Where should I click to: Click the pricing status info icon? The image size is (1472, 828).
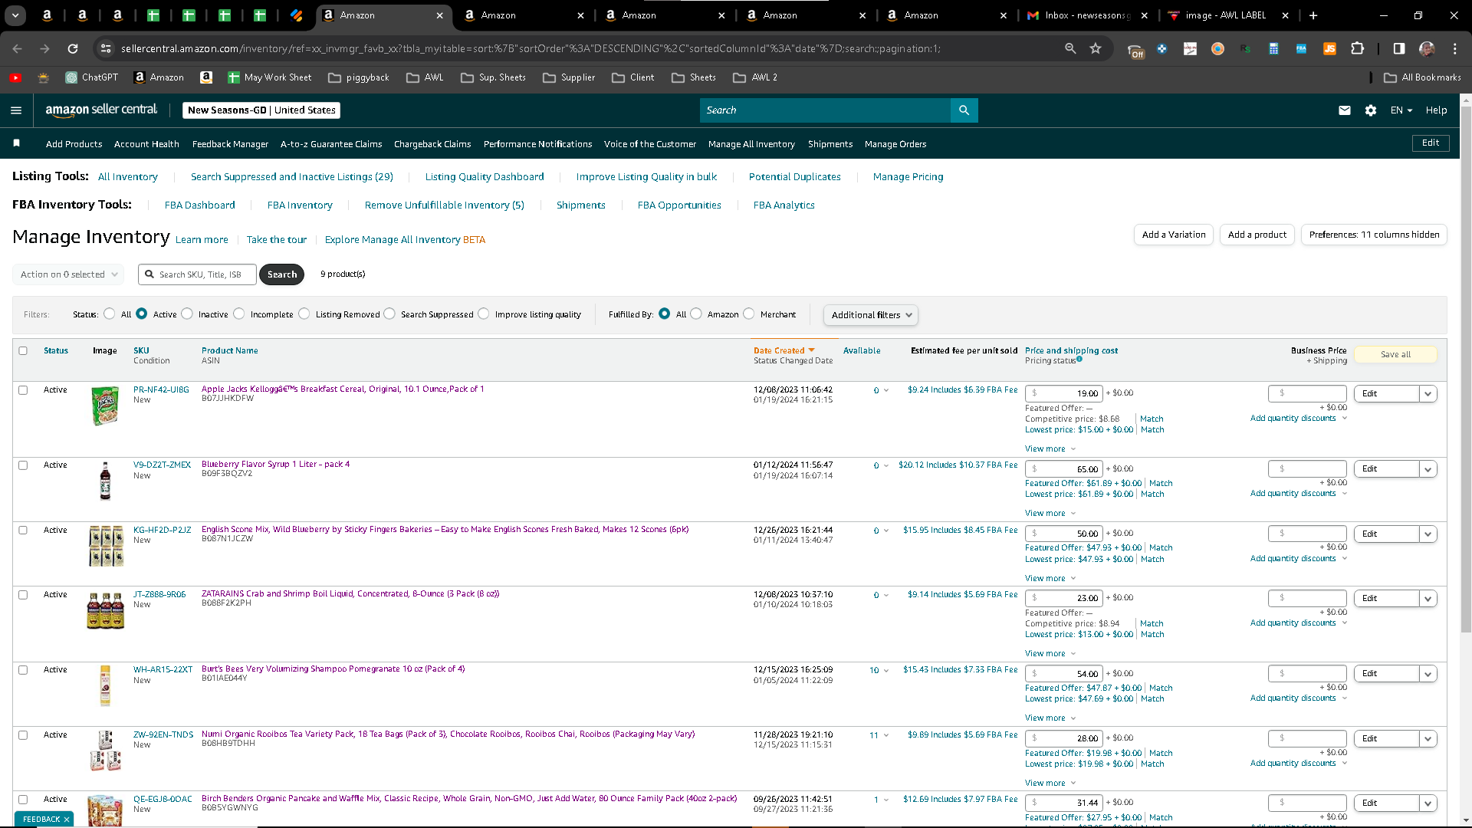(x=1079, y=359)
